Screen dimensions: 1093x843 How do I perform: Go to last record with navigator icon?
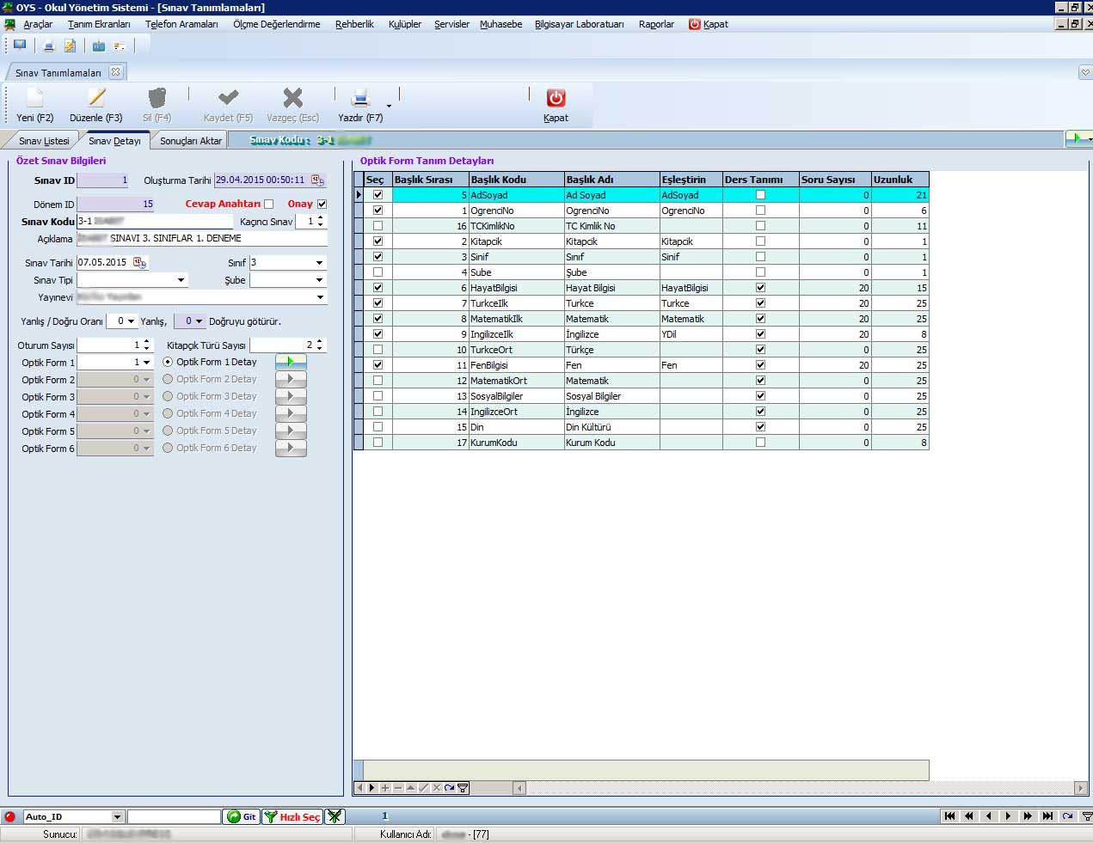pos(1047,816)
